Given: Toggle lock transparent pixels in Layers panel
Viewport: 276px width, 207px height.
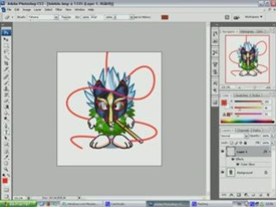Looking at the screenshot, I should pos(231,143).
